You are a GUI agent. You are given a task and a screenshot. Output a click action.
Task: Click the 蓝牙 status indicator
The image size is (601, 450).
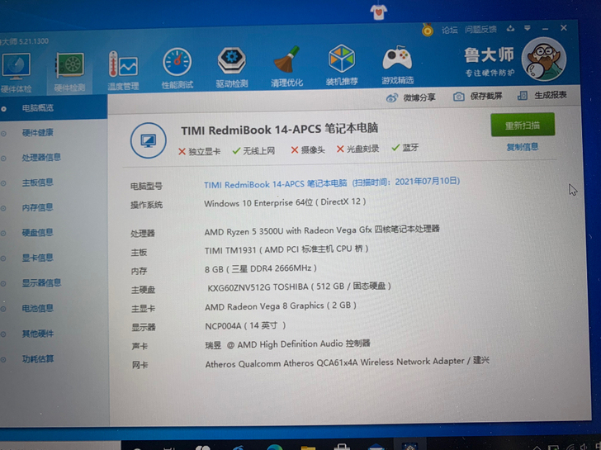coord(405,148)
